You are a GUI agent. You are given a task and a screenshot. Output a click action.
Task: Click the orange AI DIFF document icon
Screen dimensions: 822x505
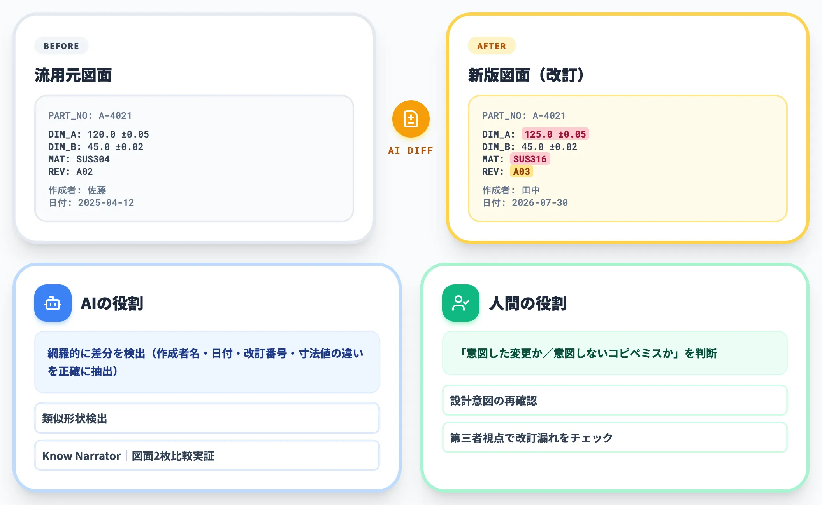411,119
